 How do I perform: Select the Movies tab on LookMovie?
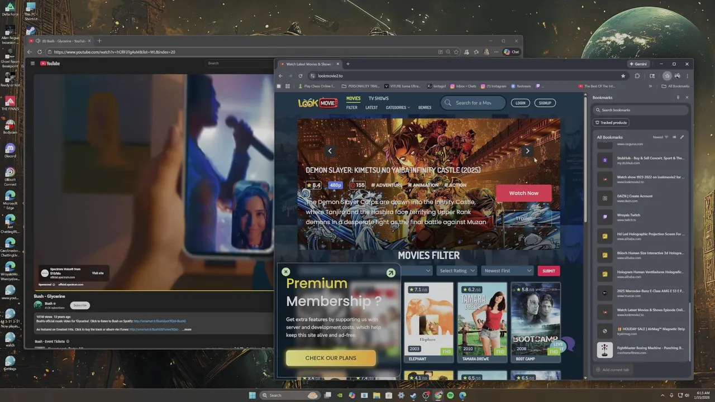coord(353,98)
